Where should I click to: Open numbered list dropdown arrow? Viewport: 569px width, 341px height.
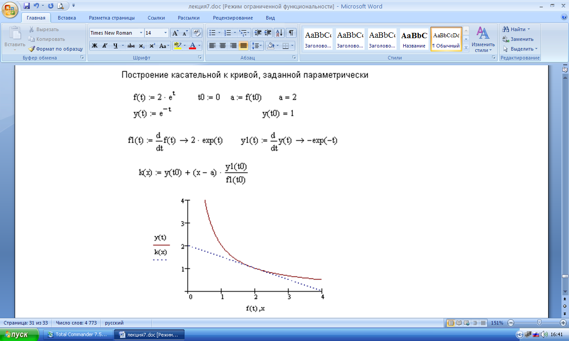pyautogui.click(x=235, y=33)
